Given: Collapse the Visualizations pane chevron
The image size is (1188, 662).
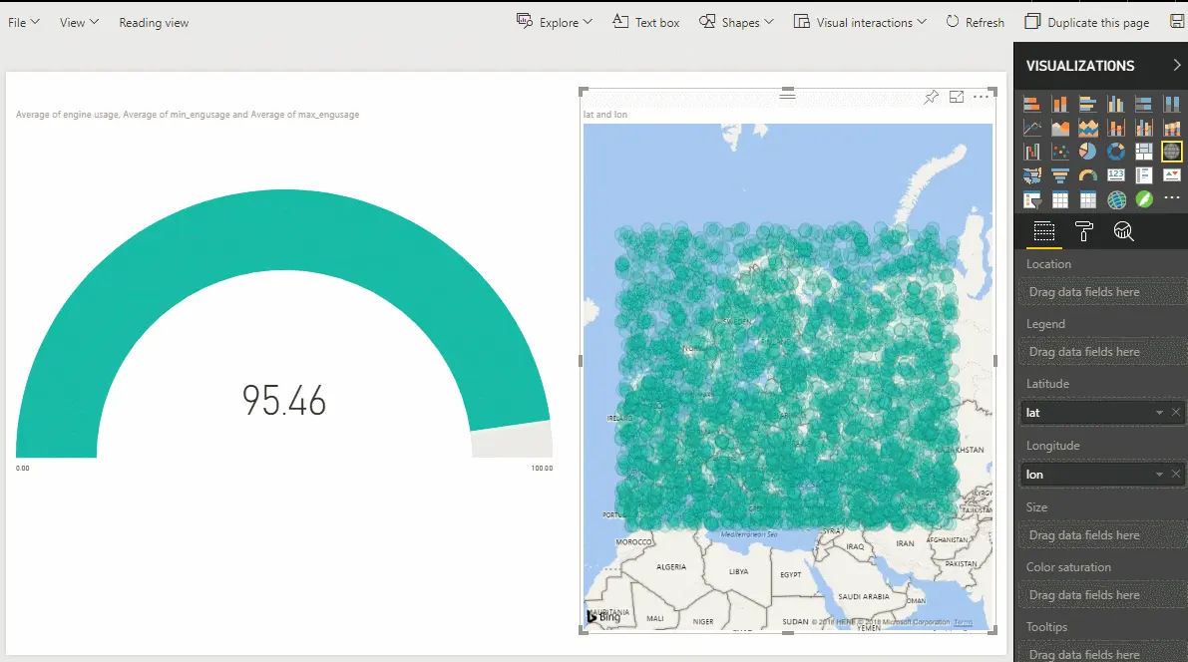Looking at the screenshot, I should point(1177,65).
